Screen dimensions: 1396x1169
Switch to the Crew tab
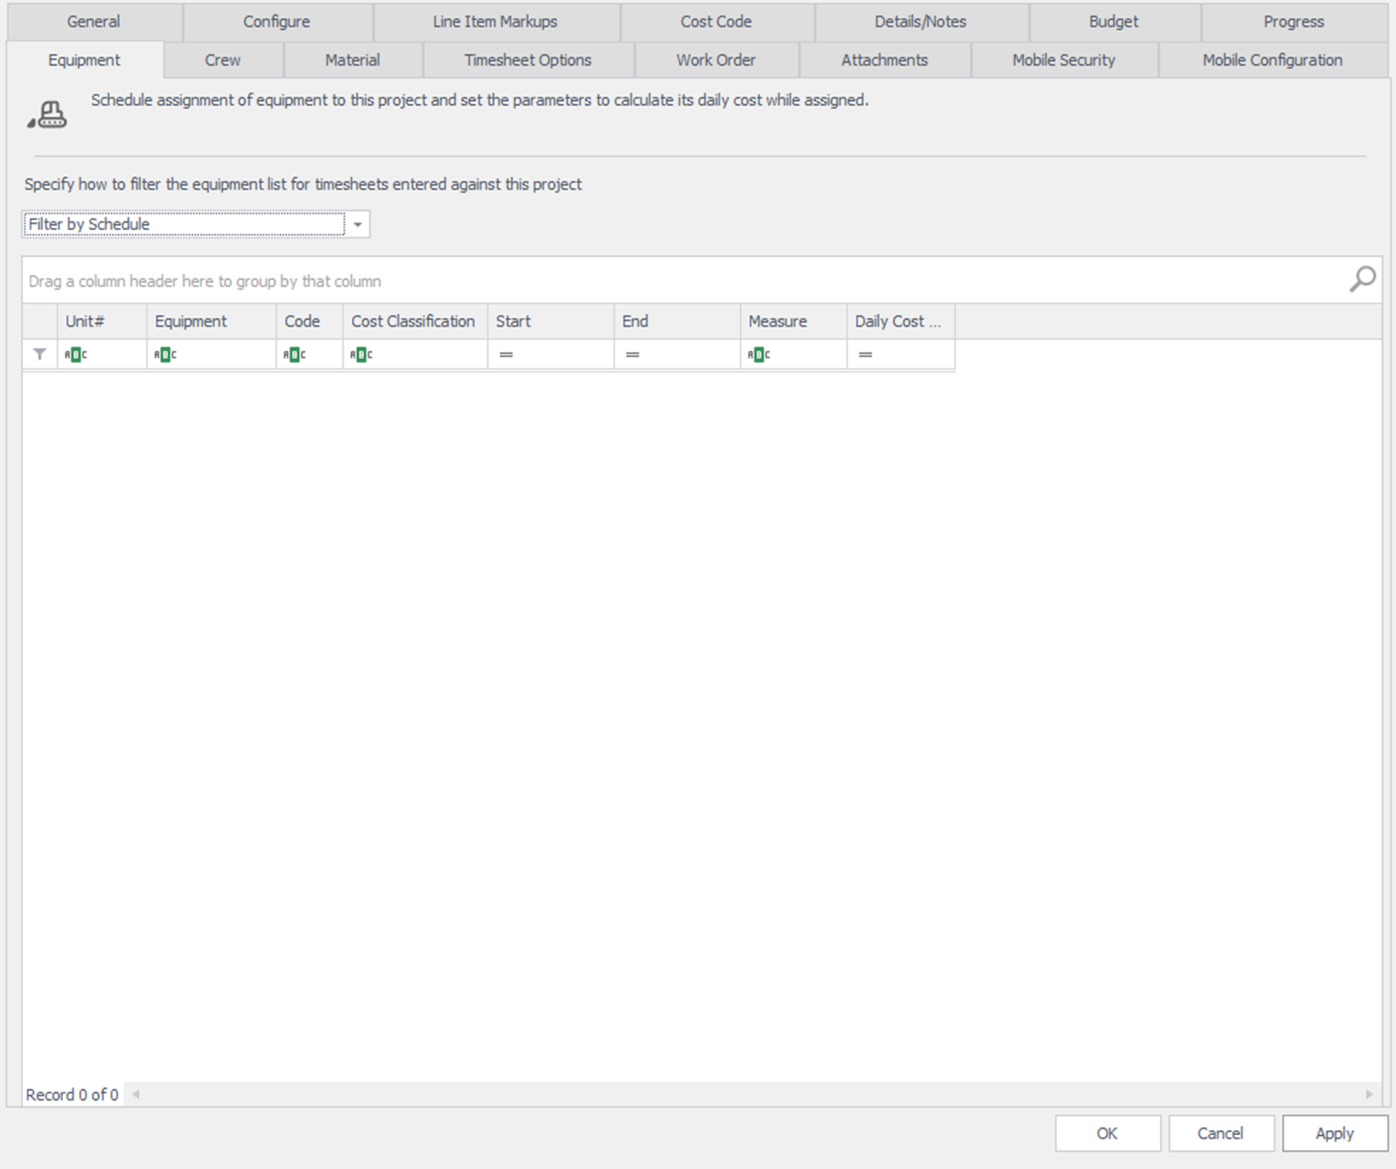[x=222, y=60]
